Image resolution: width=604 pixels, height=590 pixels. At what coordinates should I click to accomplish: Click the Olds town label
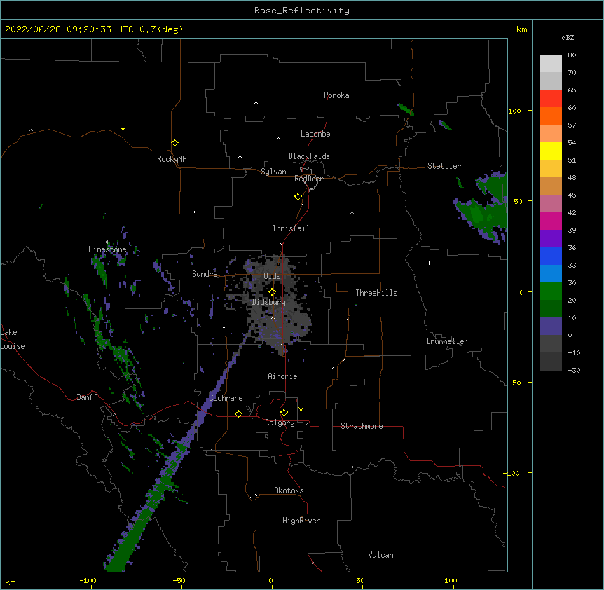click(272, 276)
